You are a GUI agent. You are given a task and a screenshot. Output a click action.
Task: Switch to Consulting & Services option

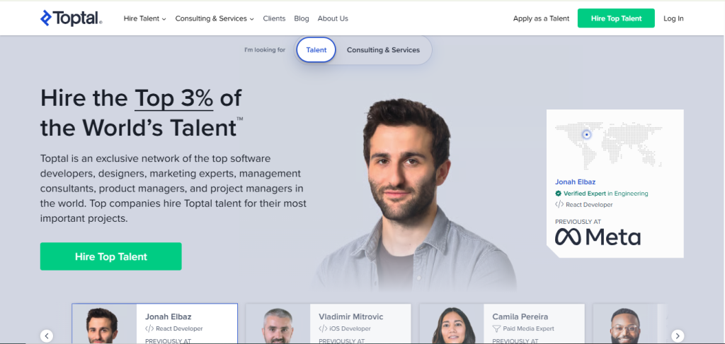(383, 50)
